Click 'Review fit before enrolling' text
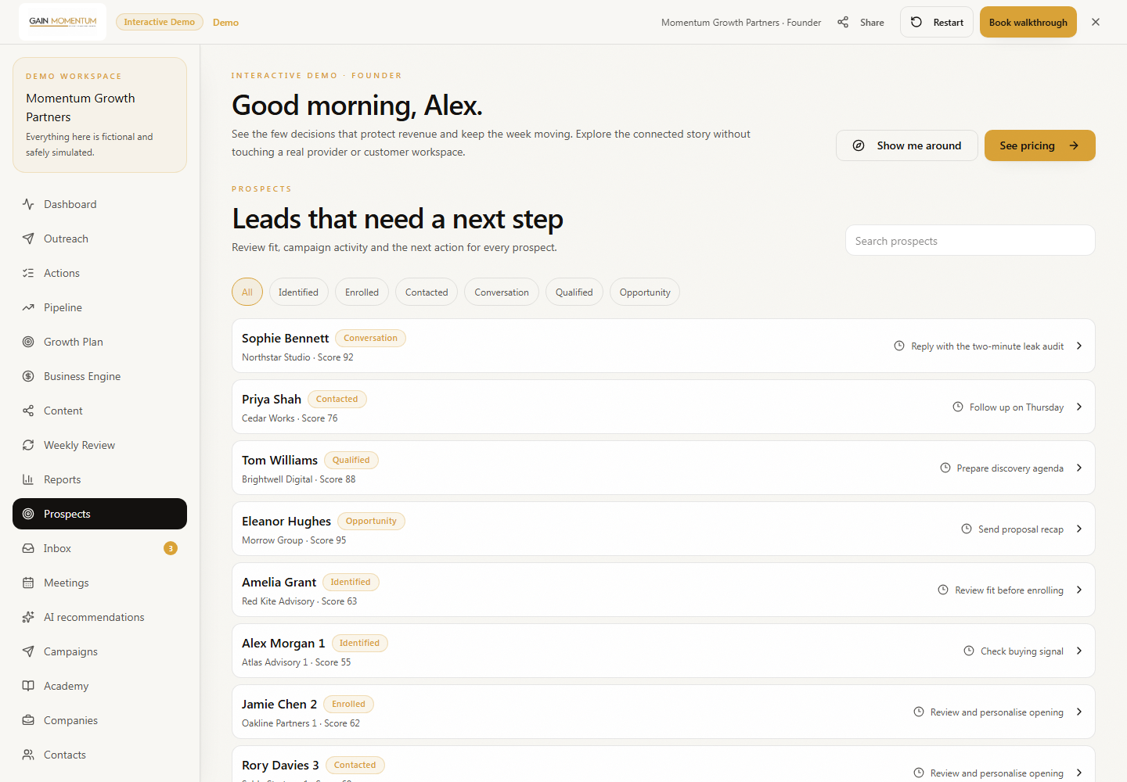 click(1009, 590)
